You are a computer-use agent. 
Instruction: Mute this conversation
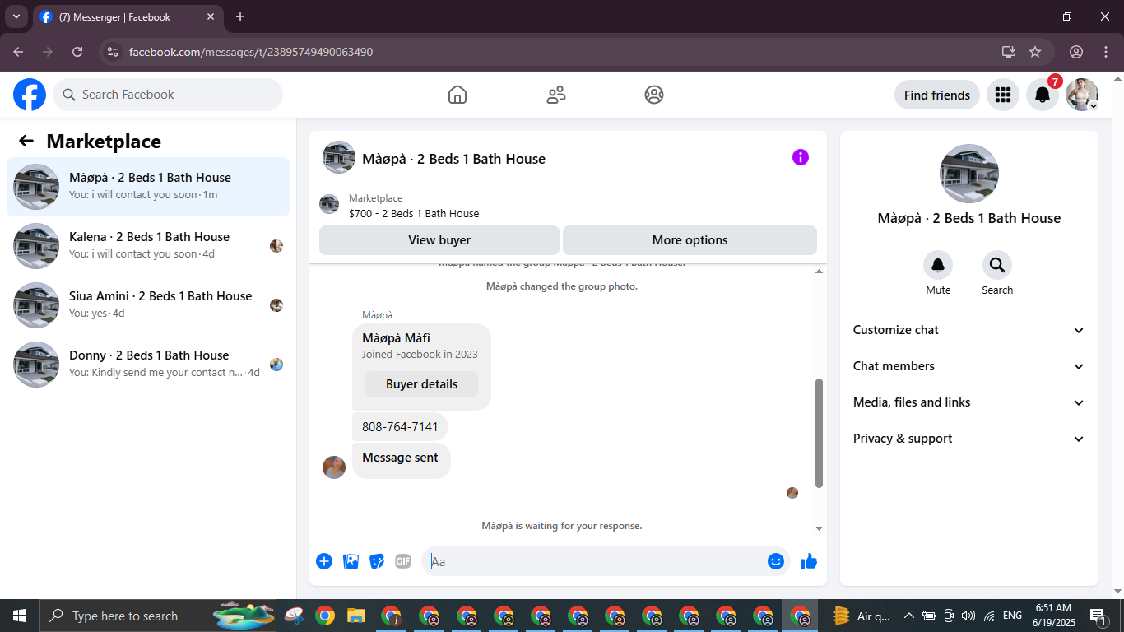938,265
